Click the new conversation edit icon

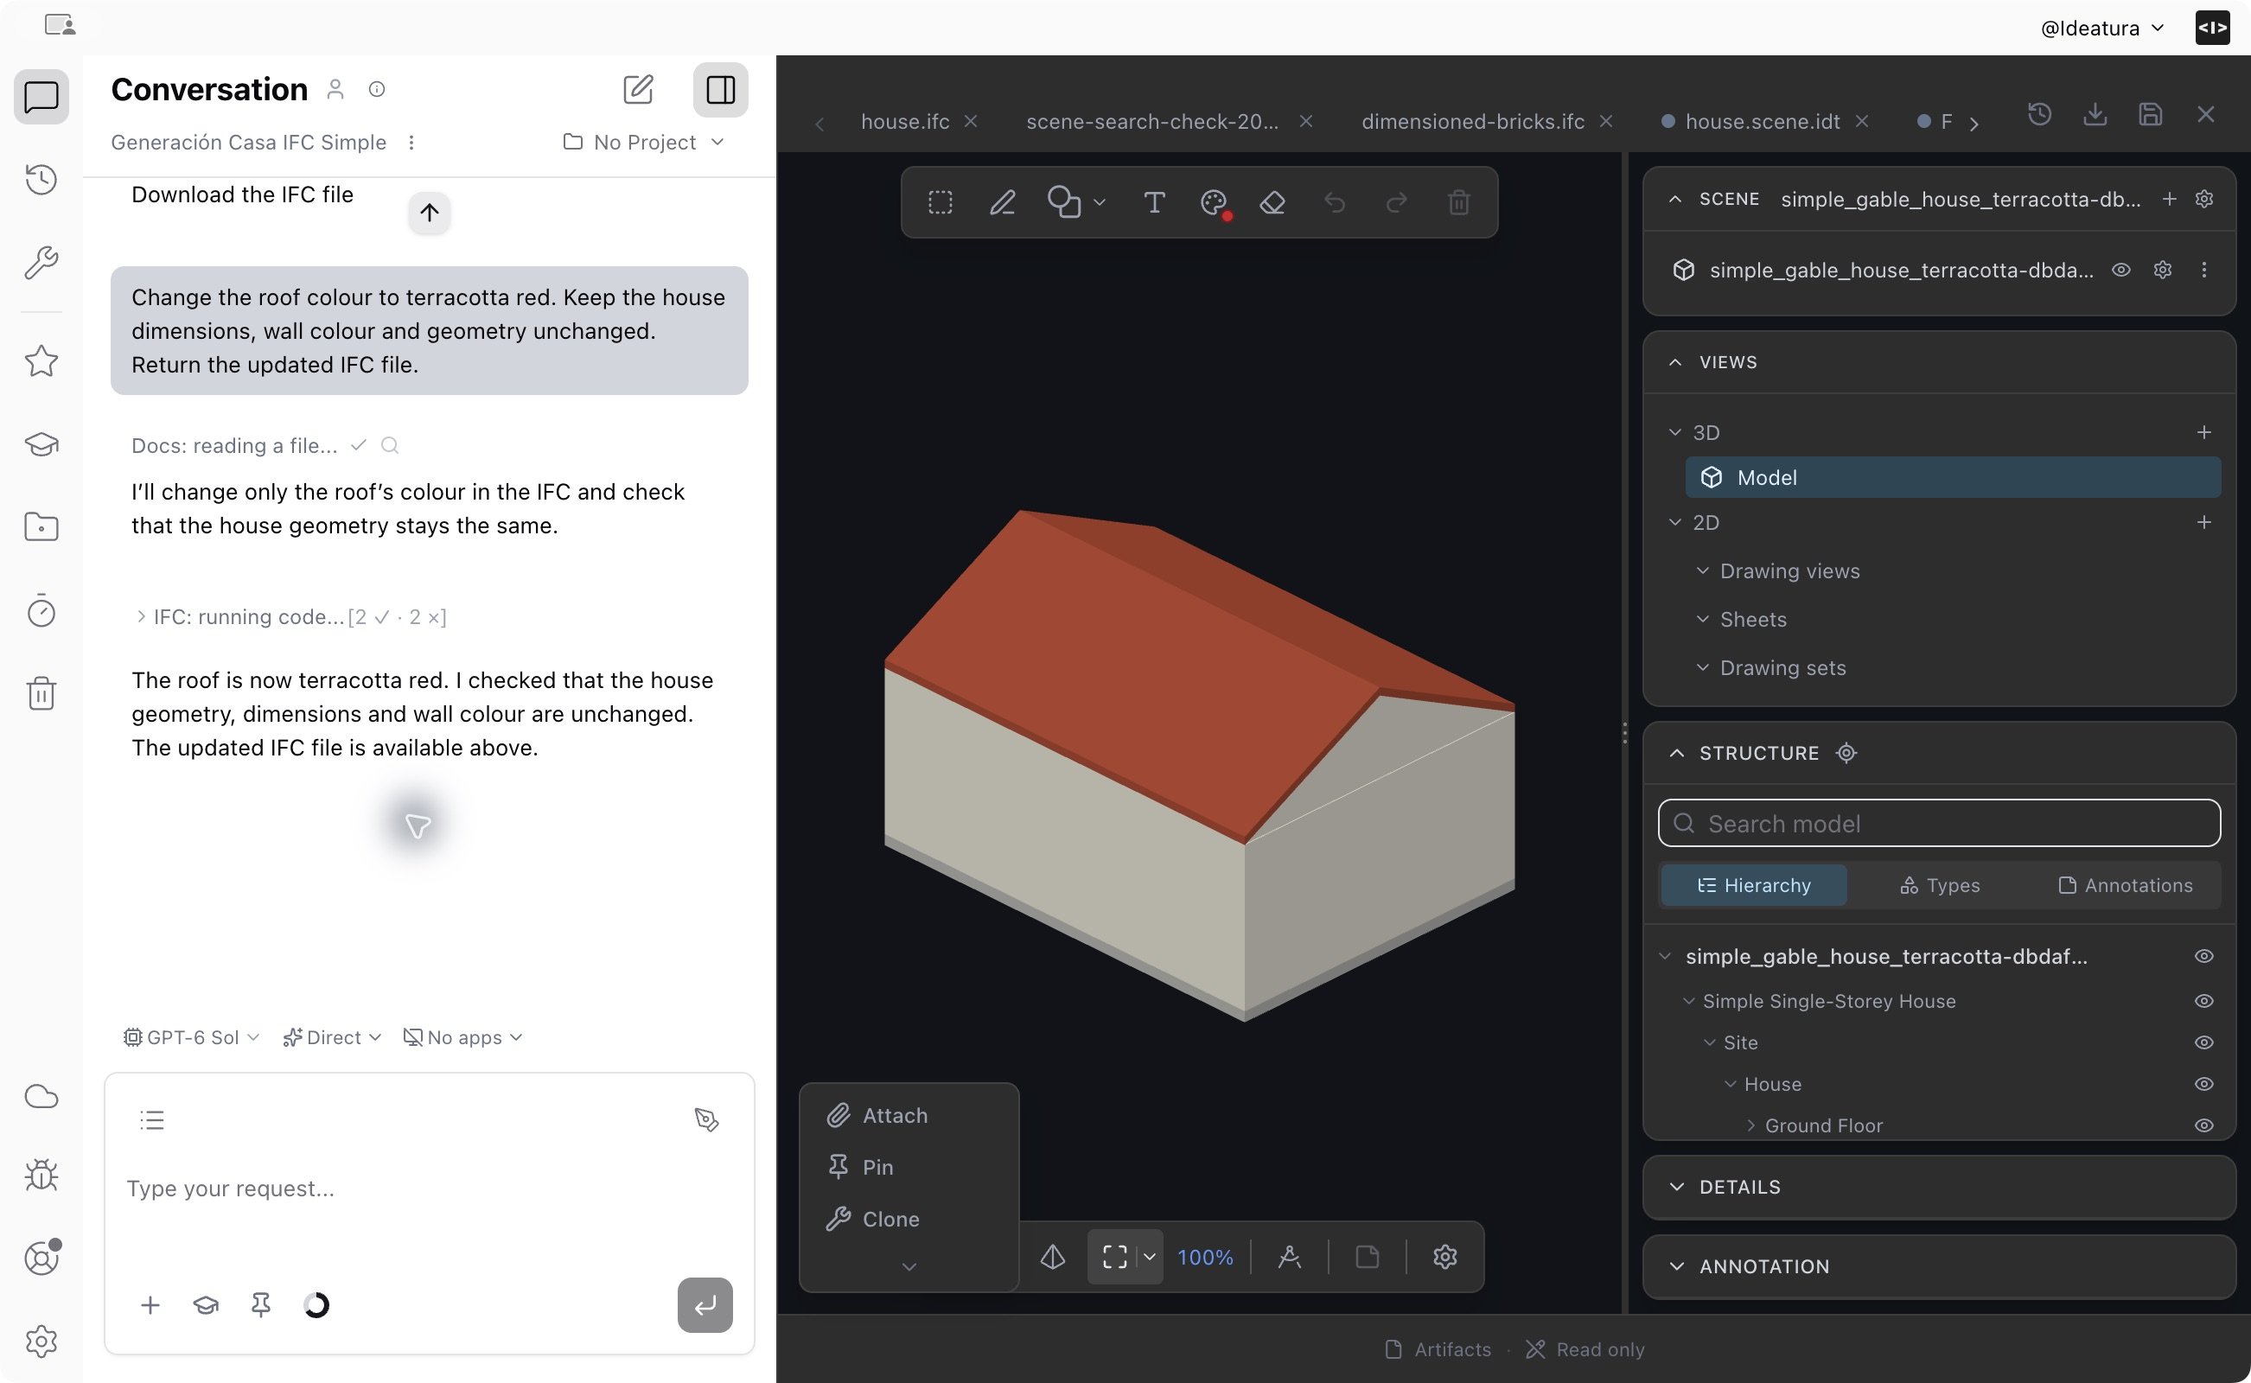click(638, 90)
